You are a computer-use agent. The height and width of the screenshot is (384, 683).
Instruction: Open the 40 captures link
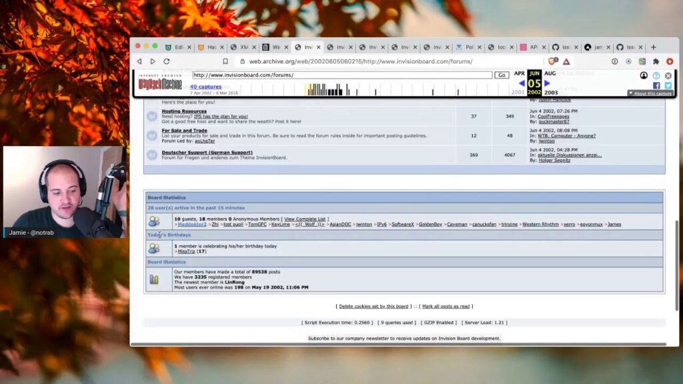(x=205, y=87)
